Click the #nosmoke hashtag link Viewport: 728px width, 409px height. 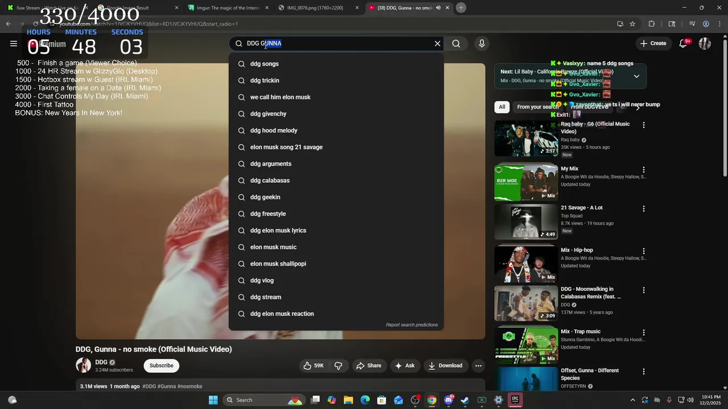190,386
